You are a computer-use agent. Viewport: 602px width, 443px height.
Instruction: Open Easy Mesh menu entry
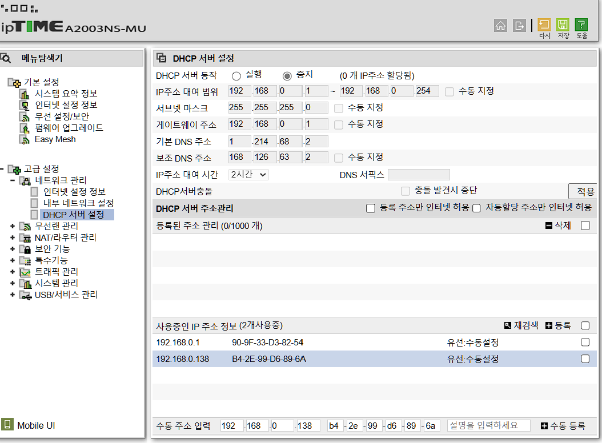click(55, 139)
